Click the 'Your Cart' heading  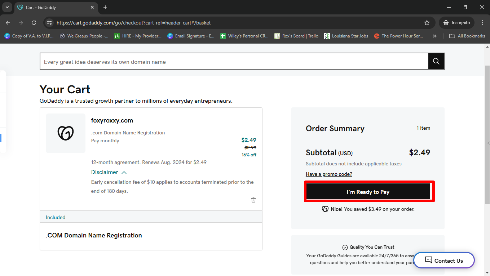[x=65, y=89]
